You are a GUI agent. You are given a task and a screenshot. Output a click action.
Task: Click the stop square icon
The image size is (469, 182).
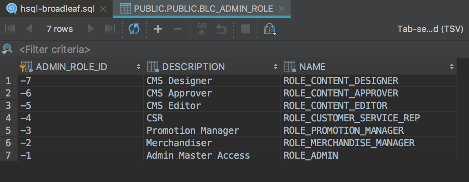[x=245, y=29]
